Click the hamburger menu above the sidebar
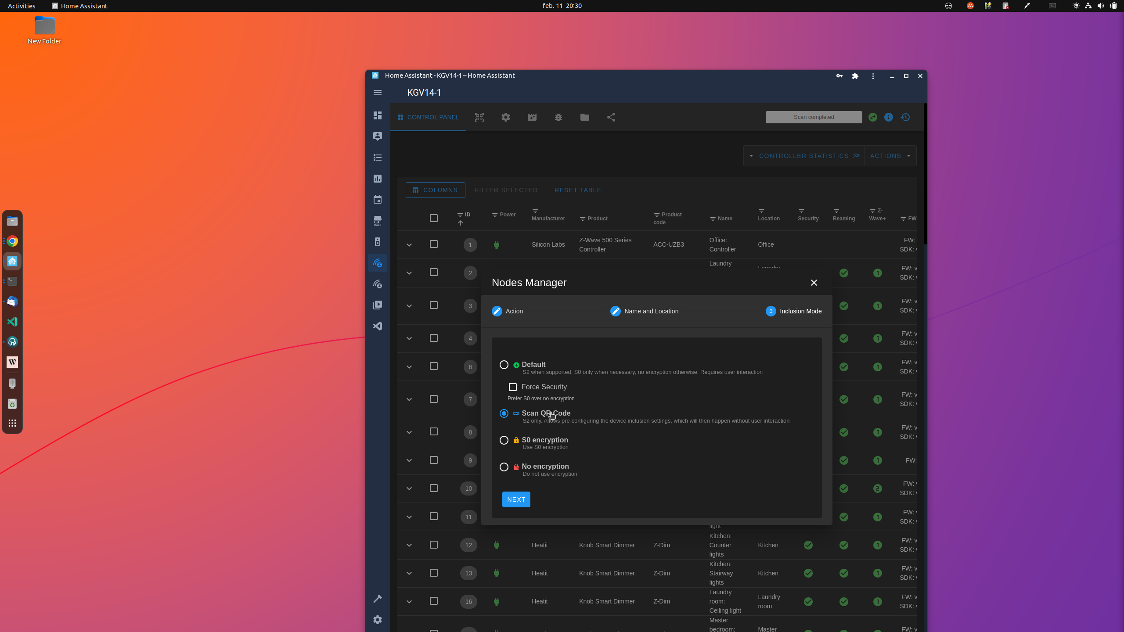The height and width of the screenshot is (632, 1124). tap(377, 93)
